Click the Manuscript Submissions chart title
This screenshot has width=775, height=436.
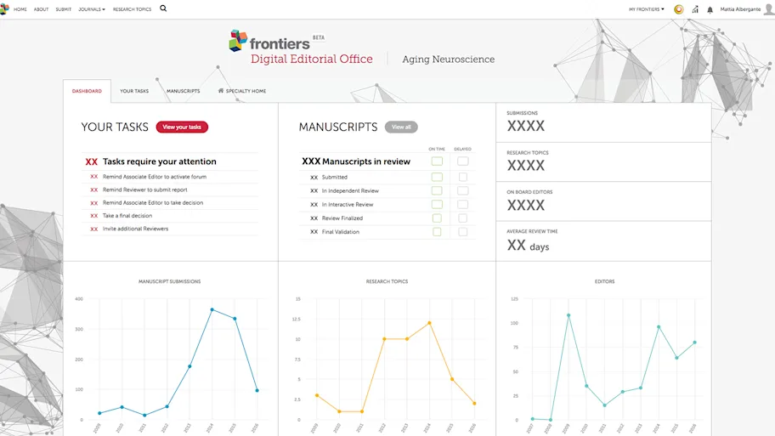[170, 281]
